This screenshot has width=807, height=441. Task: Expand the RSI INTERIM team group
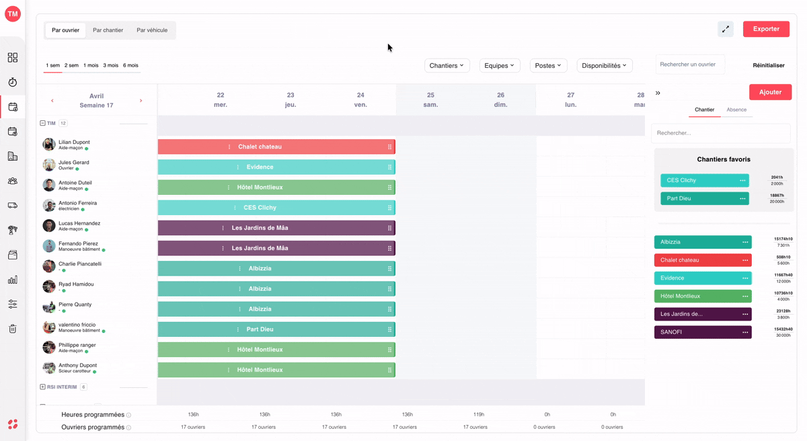tap(42, 387)
